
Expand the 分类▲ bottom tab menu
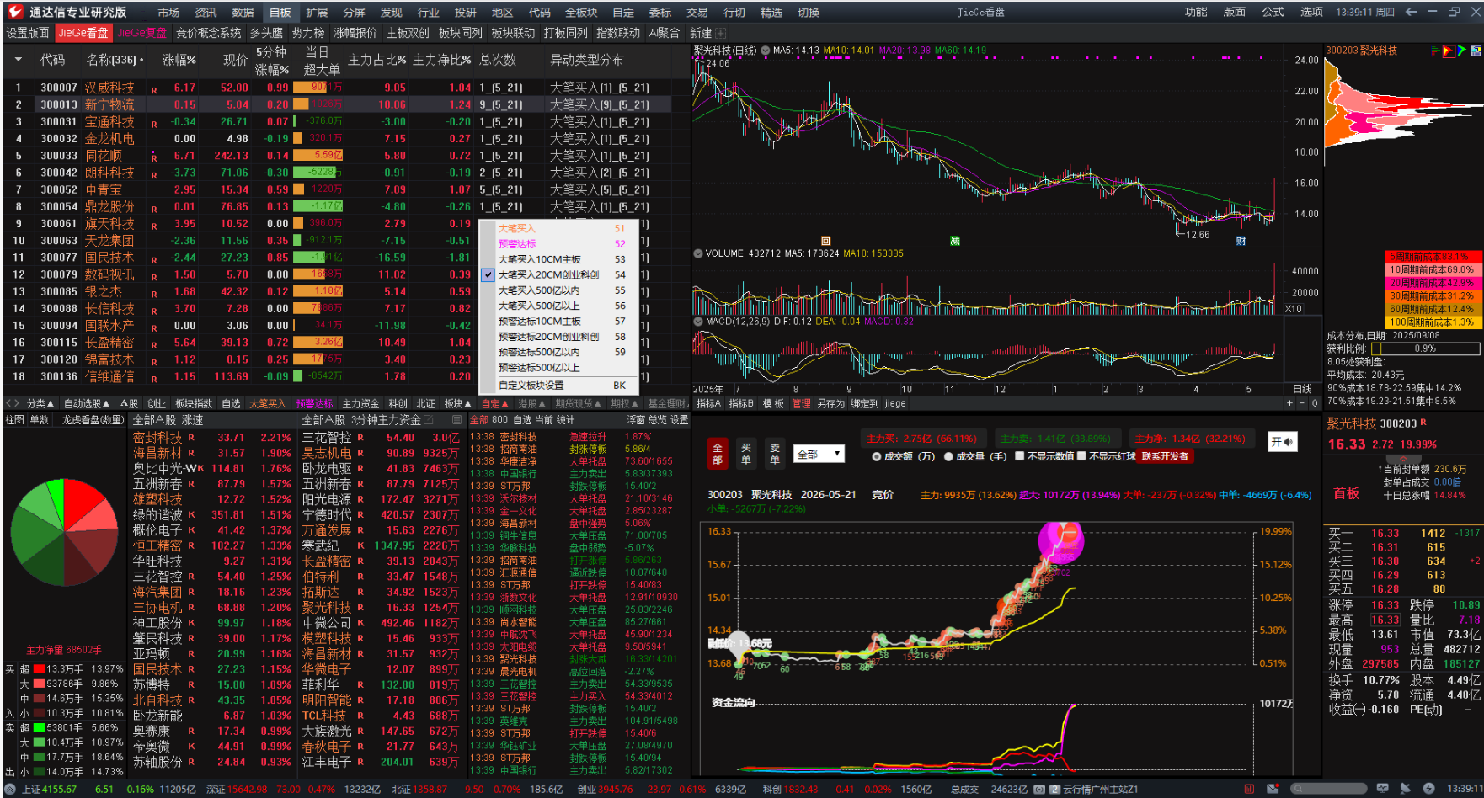[40, 403]
